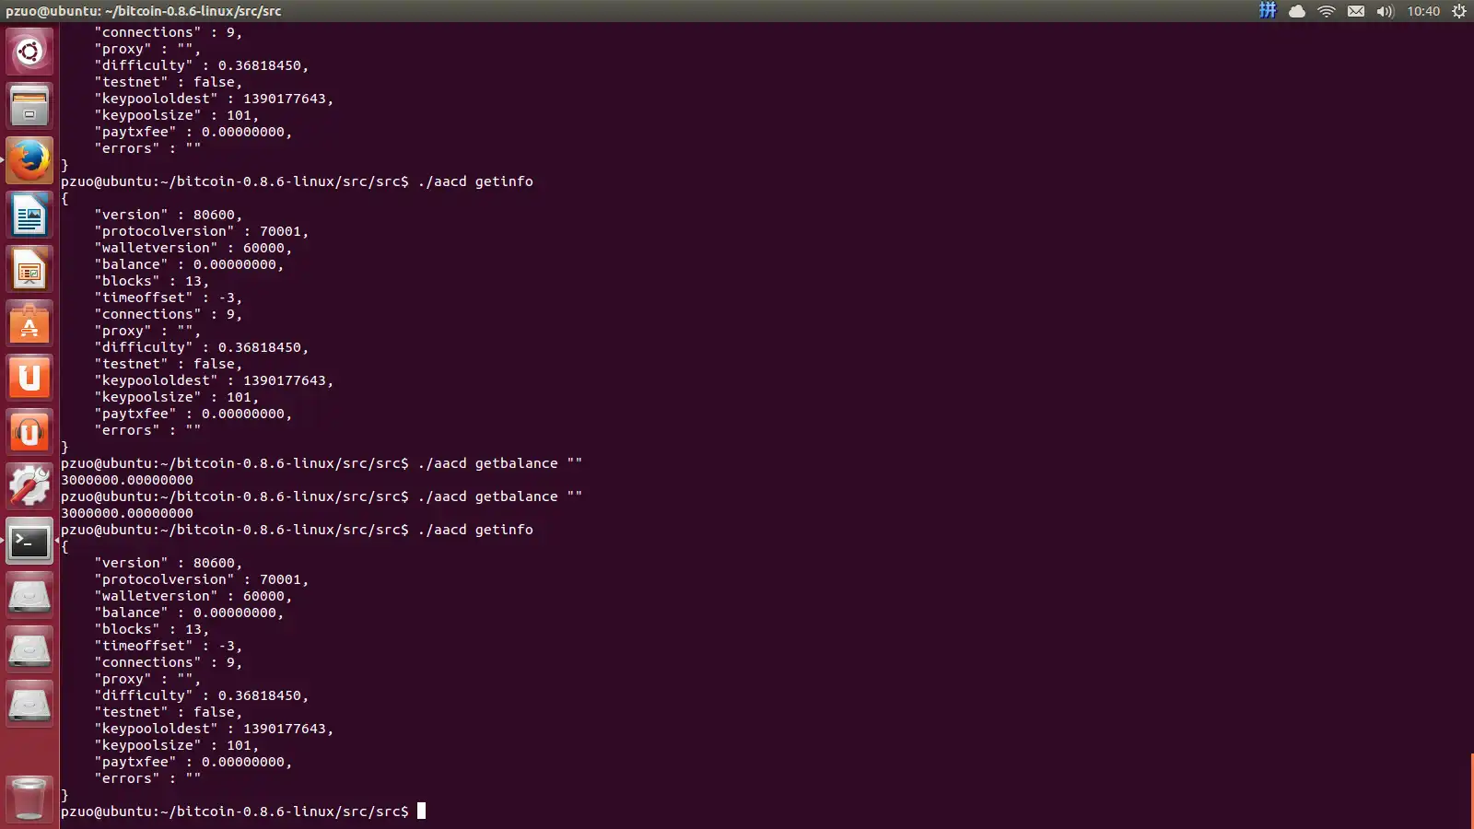The image size is (1474, 829).
Task: Open the session power gear menu
Action: (1459, 11)
